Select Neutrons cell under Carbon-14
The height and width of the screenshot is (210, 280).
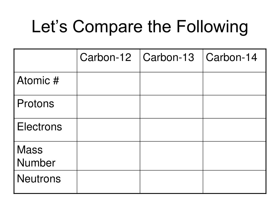(234, 182)
